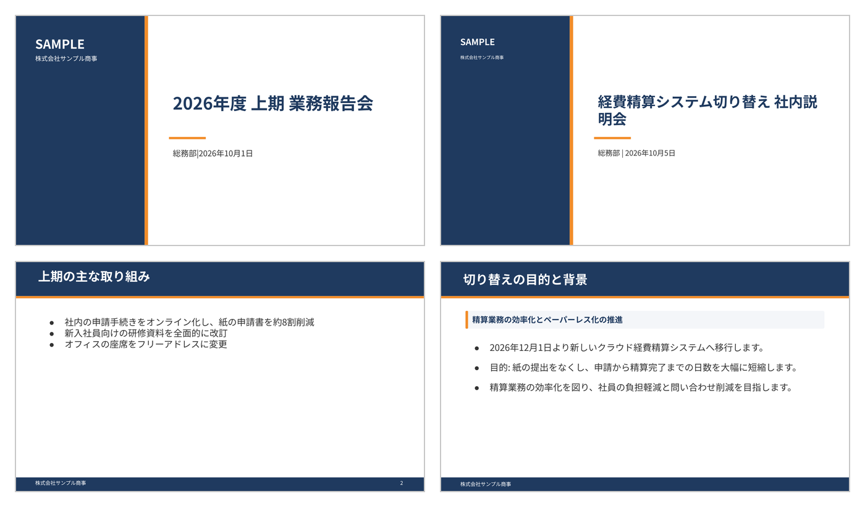This screenshot has width=865, height=507.
Task: Select the bullet "新入社員向けの研修資料を全面的に改訂"
Action: click(x=146, y=333)
